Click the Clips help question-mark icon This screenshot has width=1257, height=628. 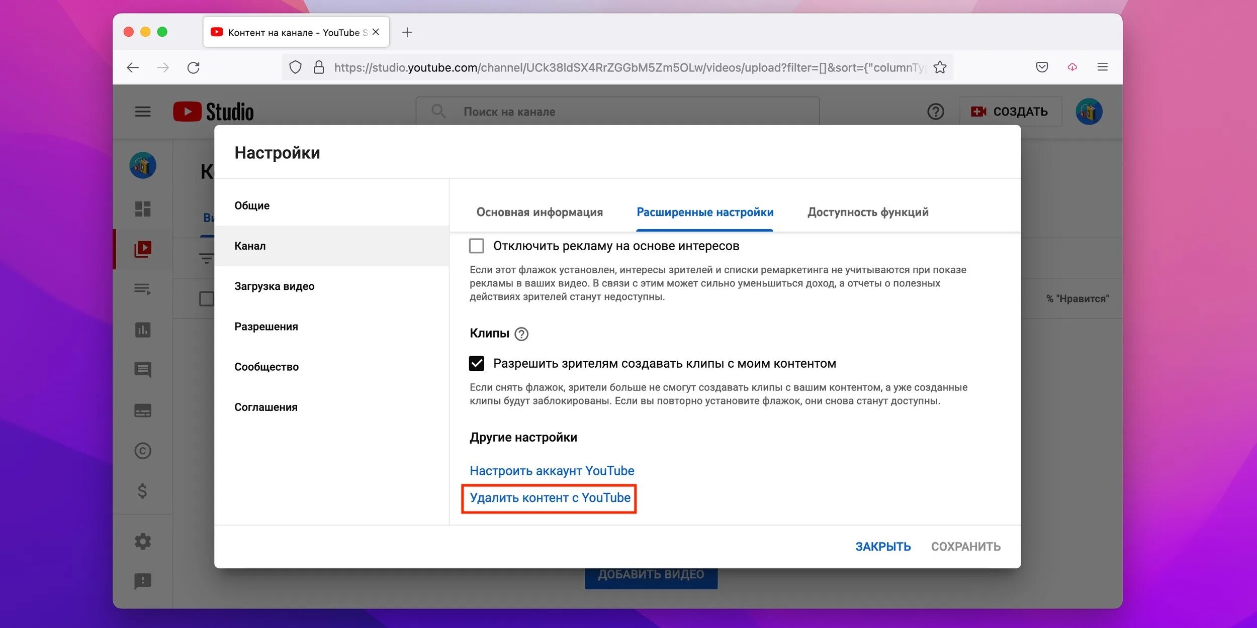click(521, 334)
